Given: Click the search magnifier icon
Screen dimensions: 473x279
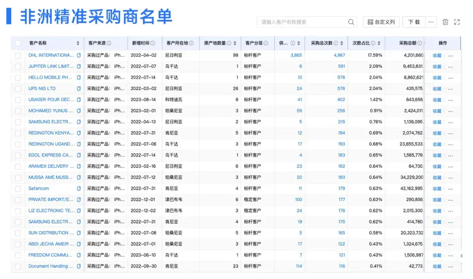Looking at the screenshot, I should click(x=351, y=22).
